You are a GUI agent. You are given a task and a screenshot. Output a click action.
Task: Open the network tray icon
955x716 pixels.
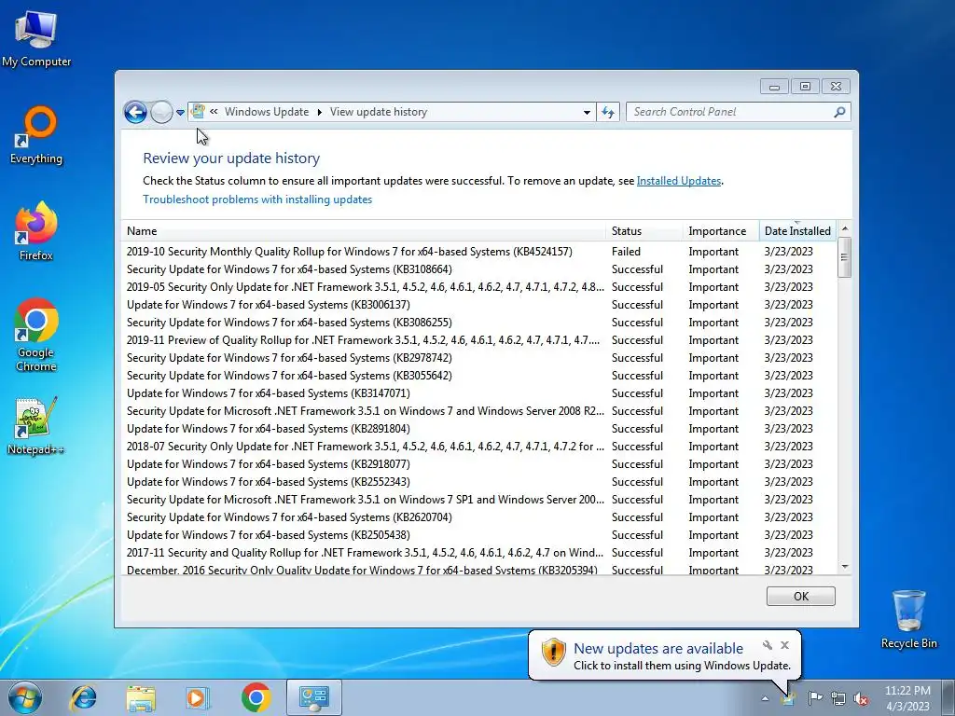(838, 698)
